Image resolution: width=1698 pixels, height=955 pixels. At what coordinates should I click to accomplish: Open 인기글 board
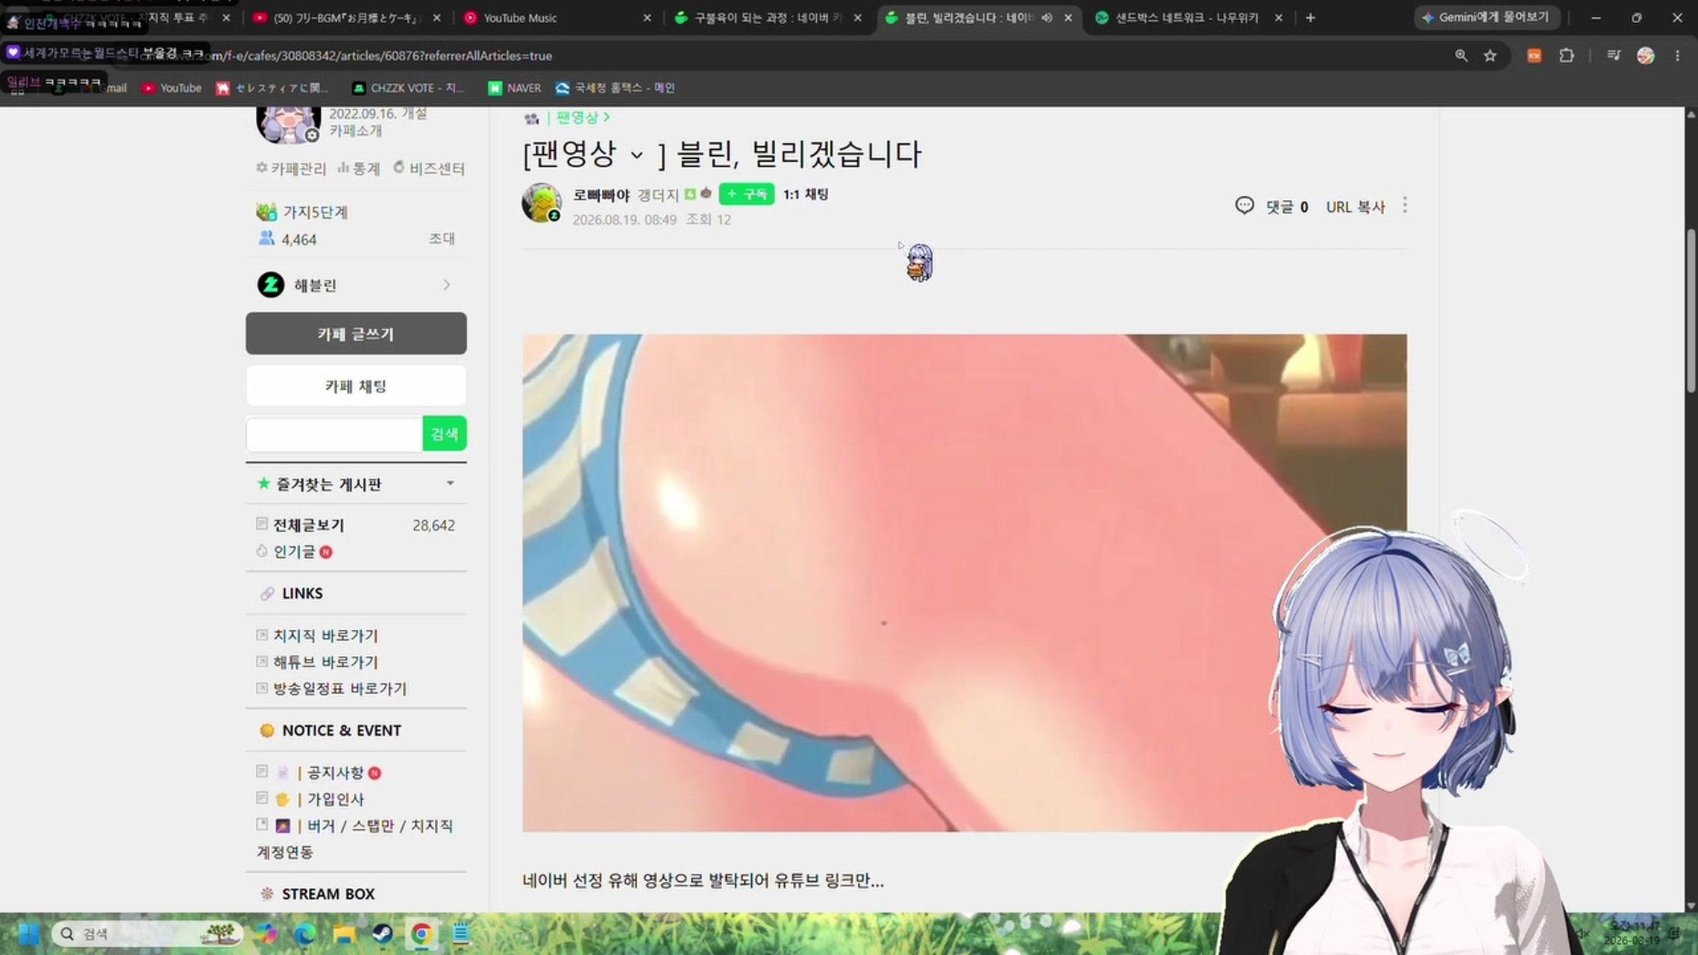[295, 551]
